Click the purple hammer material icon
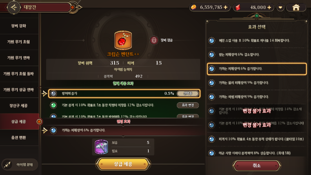 click(x=101, y=147)
